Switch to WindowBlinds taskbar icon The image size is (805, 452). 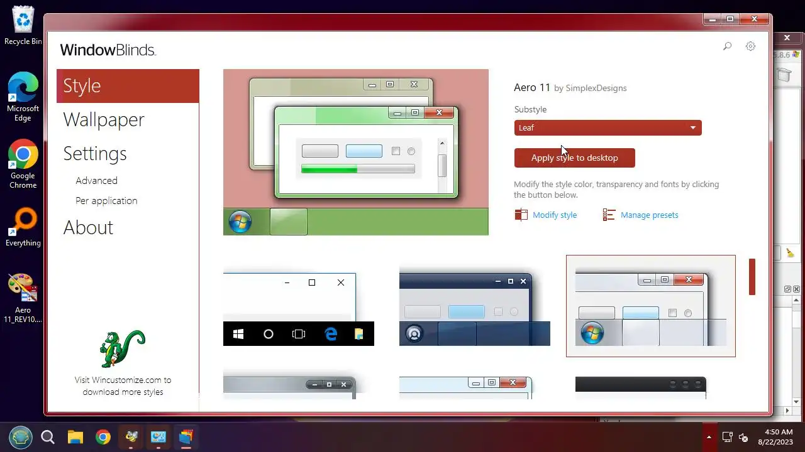tap(186, 437)
